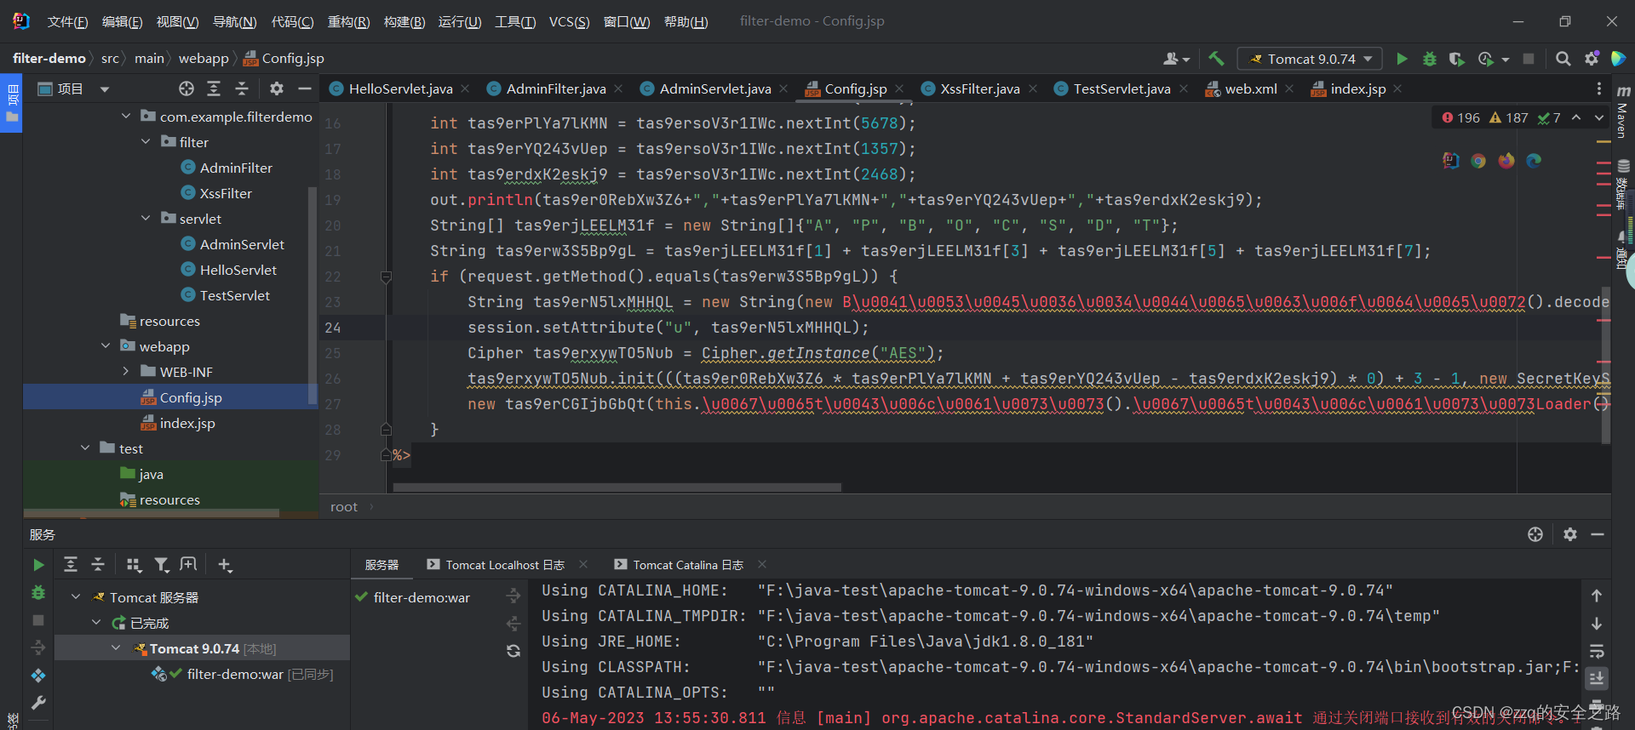This screenshot has height=730, width=1635.
Task: Open preview in Firefox browser
Action: coord(1506,161)
